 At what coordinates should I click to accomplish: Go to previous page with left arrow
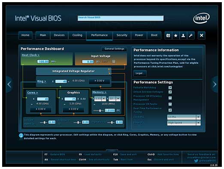tap(9, 84)
